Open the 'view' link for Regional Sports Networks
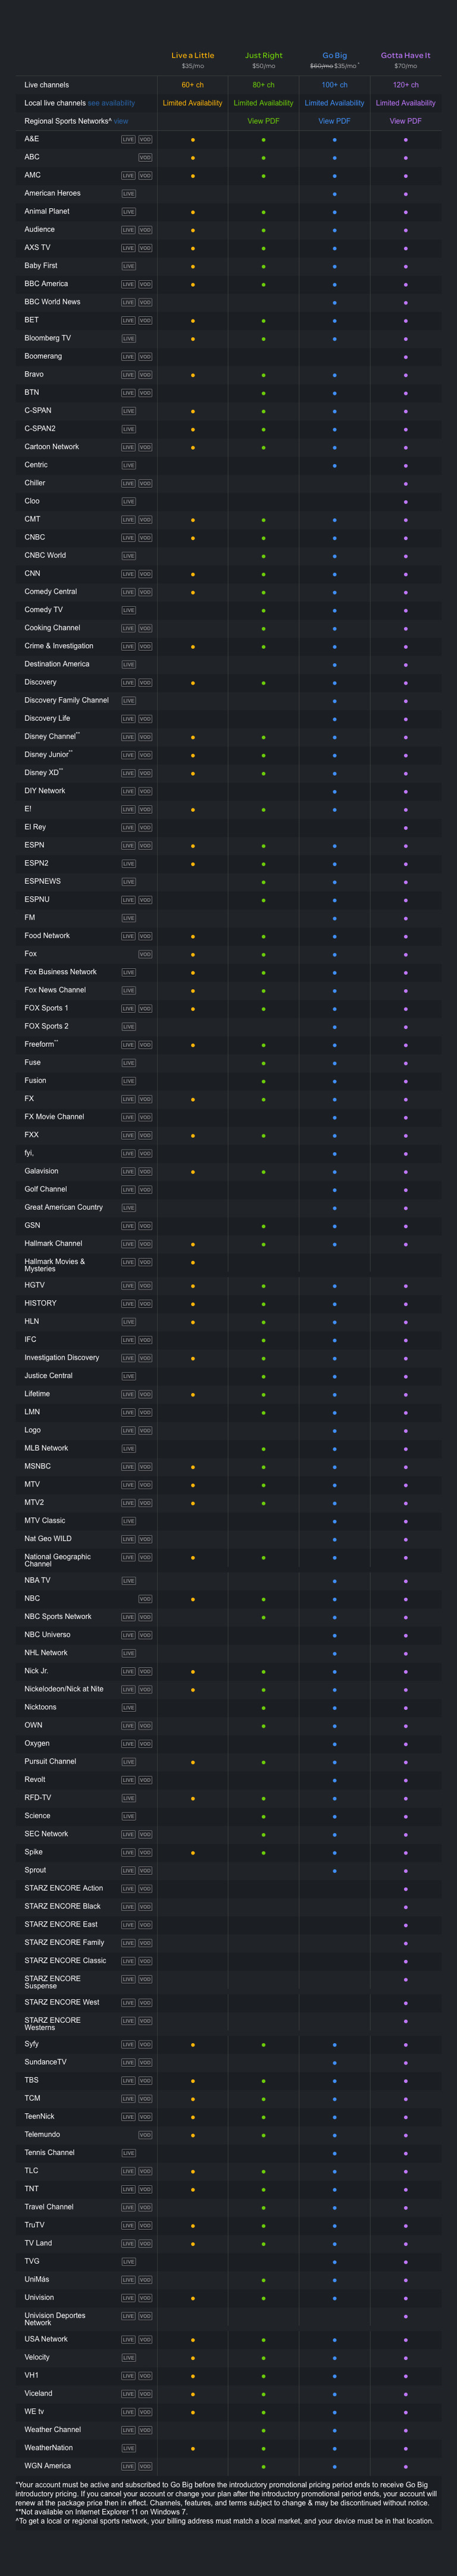The height and width of the screenshot is (2576, 457). [x=121, y=121]
